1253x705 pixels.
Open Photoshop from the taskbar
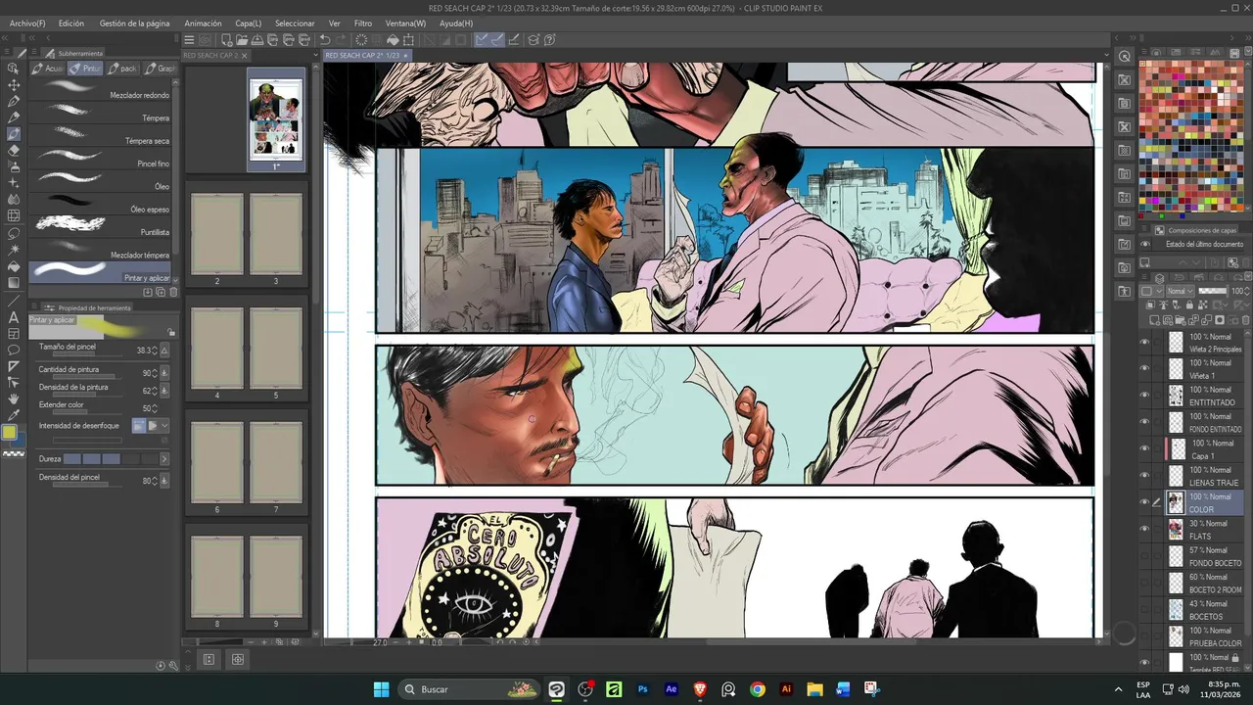click(x=643, y=689)
